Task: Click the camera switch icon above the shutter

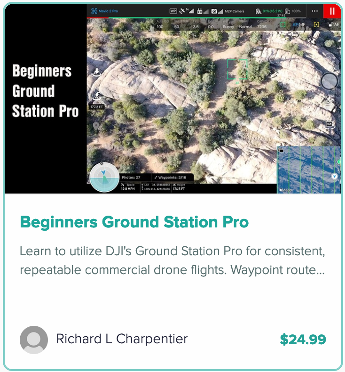Action: [x=329, y=57]
